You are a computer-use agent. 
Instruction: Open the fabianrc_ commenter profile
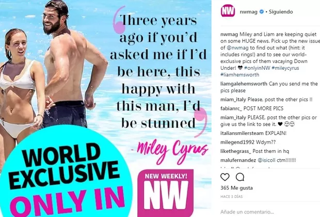231,109
